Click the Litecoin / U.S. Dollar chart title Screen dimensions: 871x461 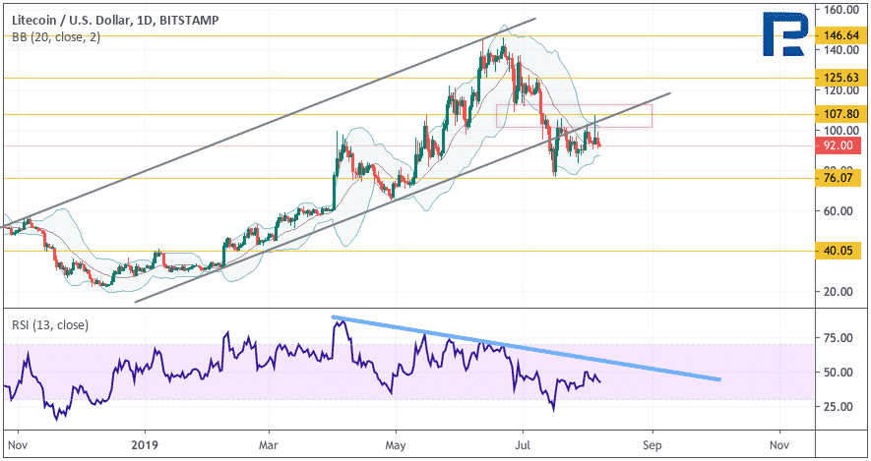115,21
